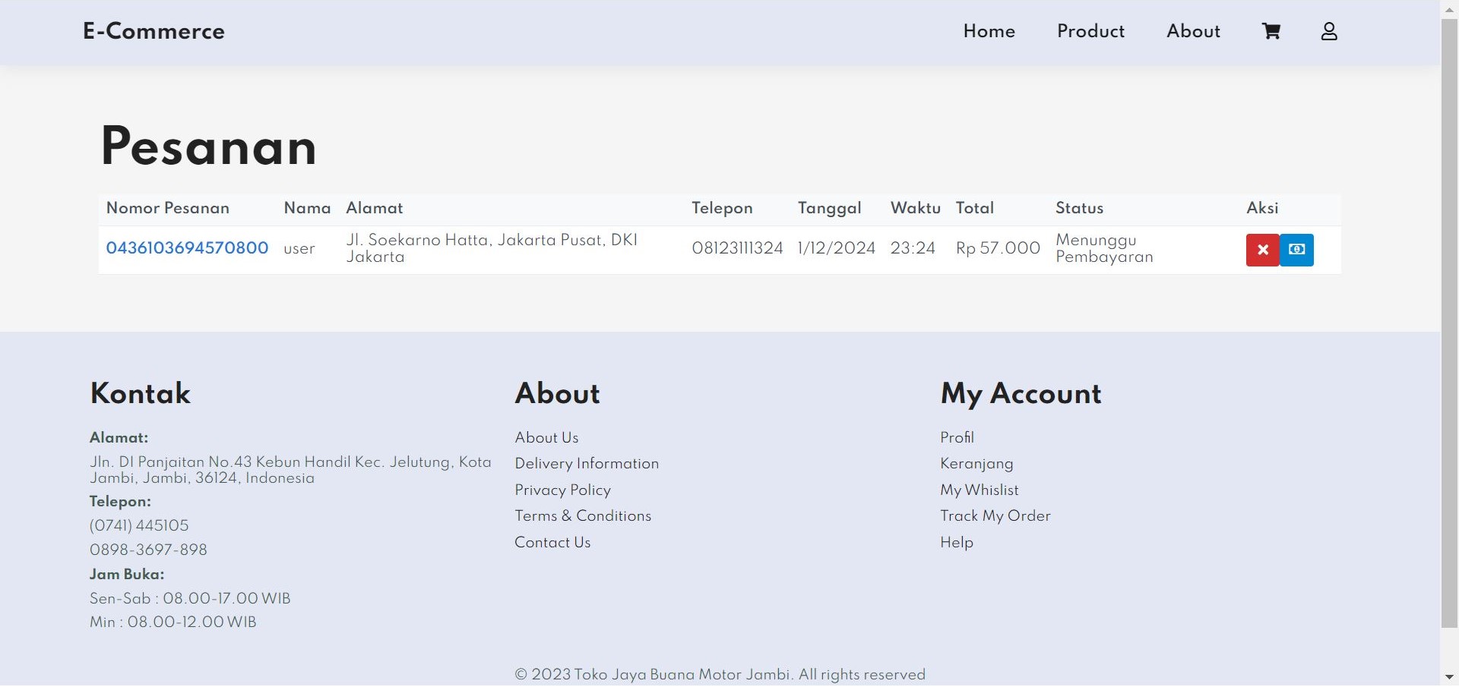Open order number 0436103694570800
1459x687 pixels.
pos(187,248)
